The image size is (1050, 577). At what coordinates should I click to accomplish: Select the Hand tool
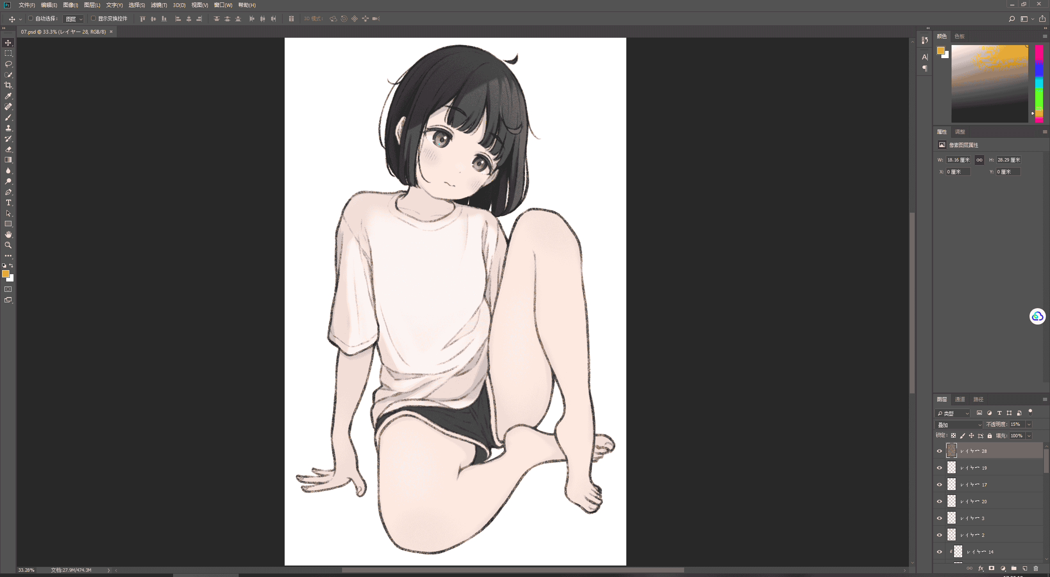click(8, 234)
